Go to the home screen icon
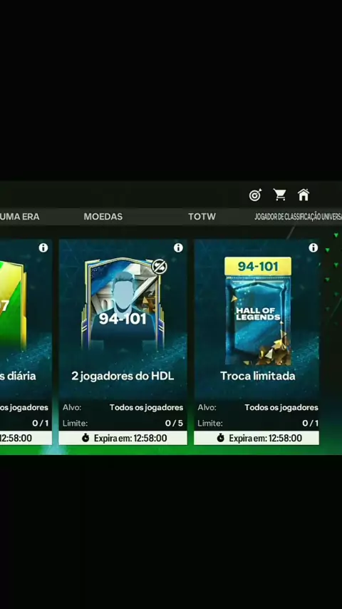 [304, 195]
